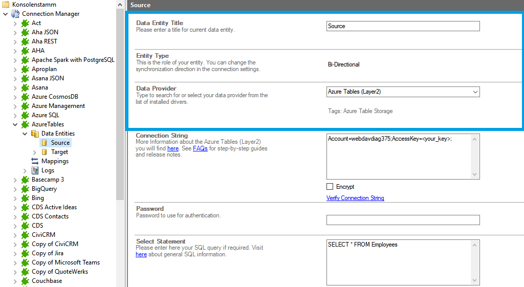The width and height of the screenshot is (524, 287).
Task: Click the Verify Connection String link
Action: point(355,198)
